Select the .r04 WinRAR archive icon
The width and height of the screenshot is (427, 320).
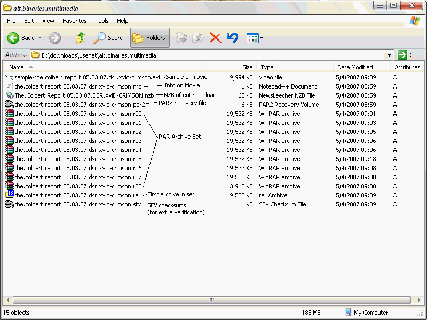pos(10,150)
